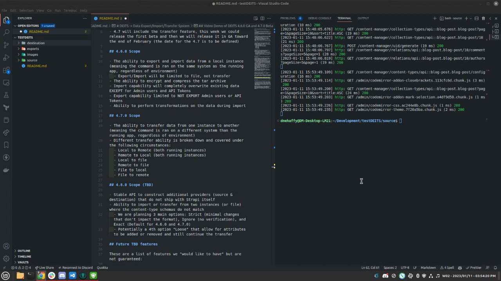
Task: Open README.md in the TESTDEITS tree
Action: (x=52, y=66)
